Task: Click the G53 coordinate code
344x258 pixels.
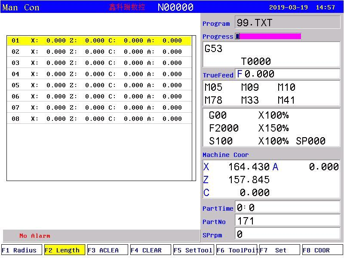Action: (x=213, y=49)
